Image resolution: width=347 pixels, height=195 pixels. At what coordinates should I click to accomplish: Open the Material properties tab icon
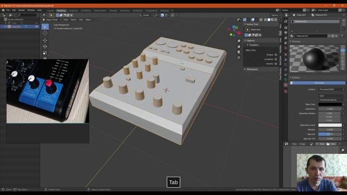286,85
